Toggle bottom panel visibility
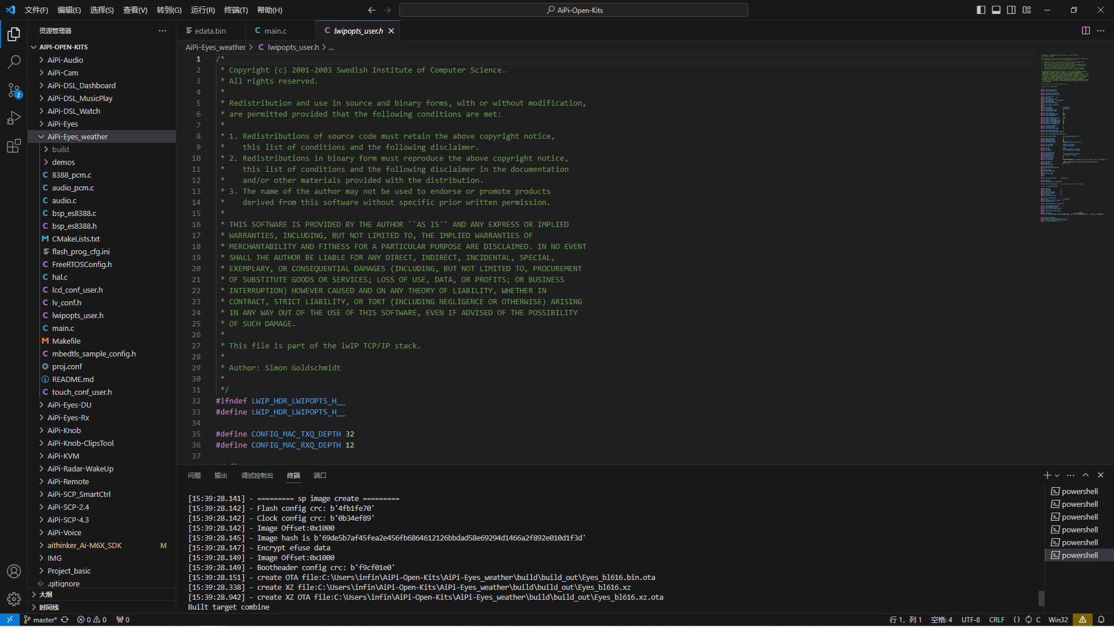Viewport: 1114px width, 627px height. (x=996, y=10)
